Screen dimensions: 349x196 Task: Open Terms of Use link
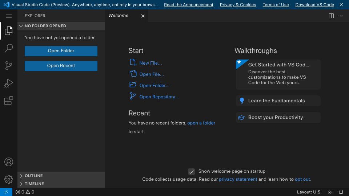coord(276,5)
